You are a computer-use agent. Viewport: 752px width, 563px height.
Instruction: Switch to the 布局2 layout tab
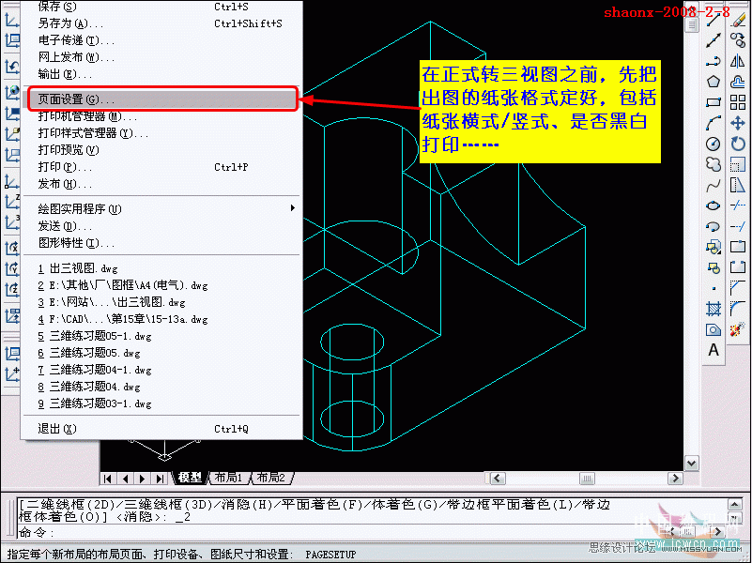272,478
